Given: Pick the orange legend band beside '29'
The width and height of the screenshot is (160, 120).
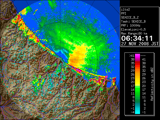Looking at the screenshot, I should (x=137, y=71).
